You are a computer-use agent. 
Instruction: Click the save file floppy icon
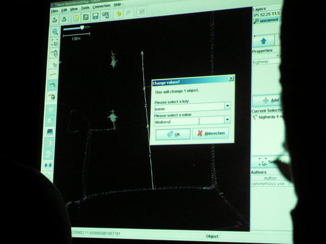tap(95, 16)
